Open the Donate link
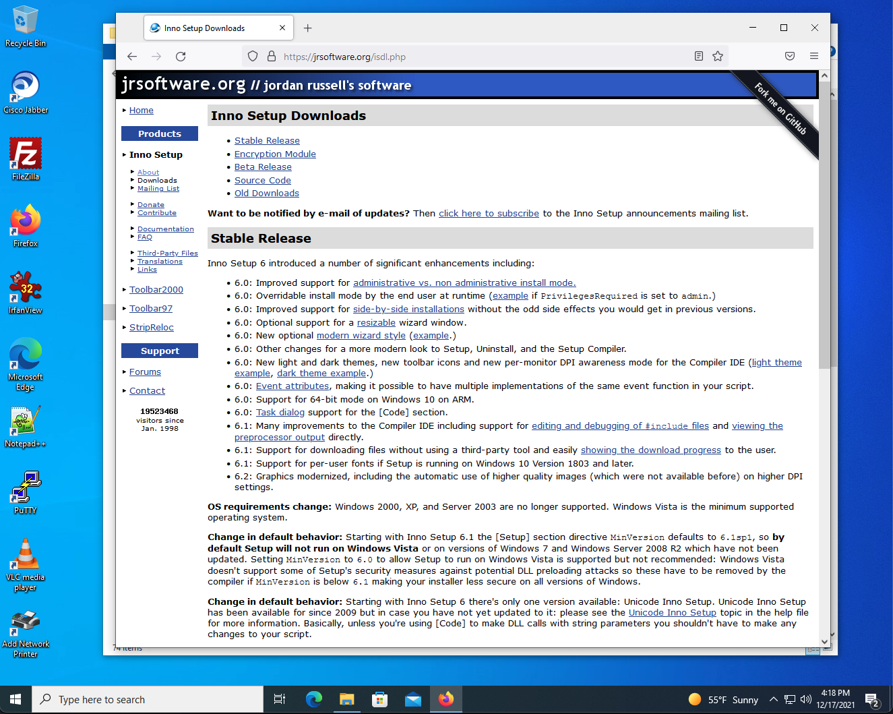 [x=151, y=205]
